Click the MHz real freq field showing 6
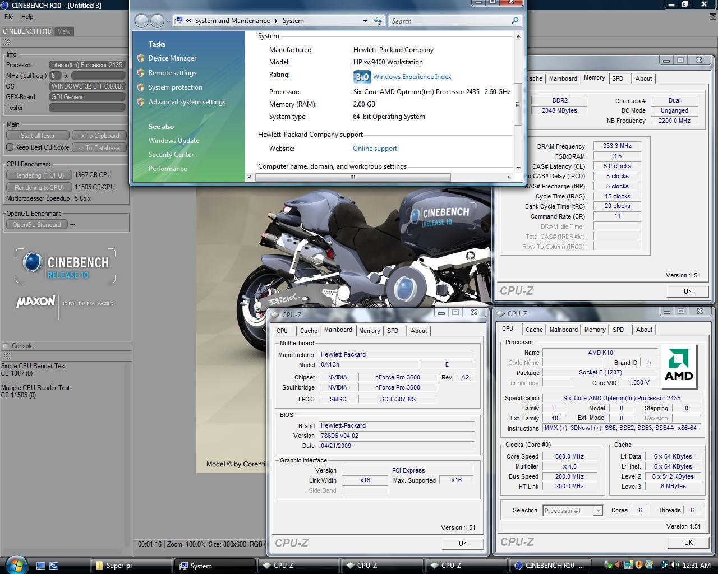Viewport: 718px width, 574px height. (x=56, y=75)
